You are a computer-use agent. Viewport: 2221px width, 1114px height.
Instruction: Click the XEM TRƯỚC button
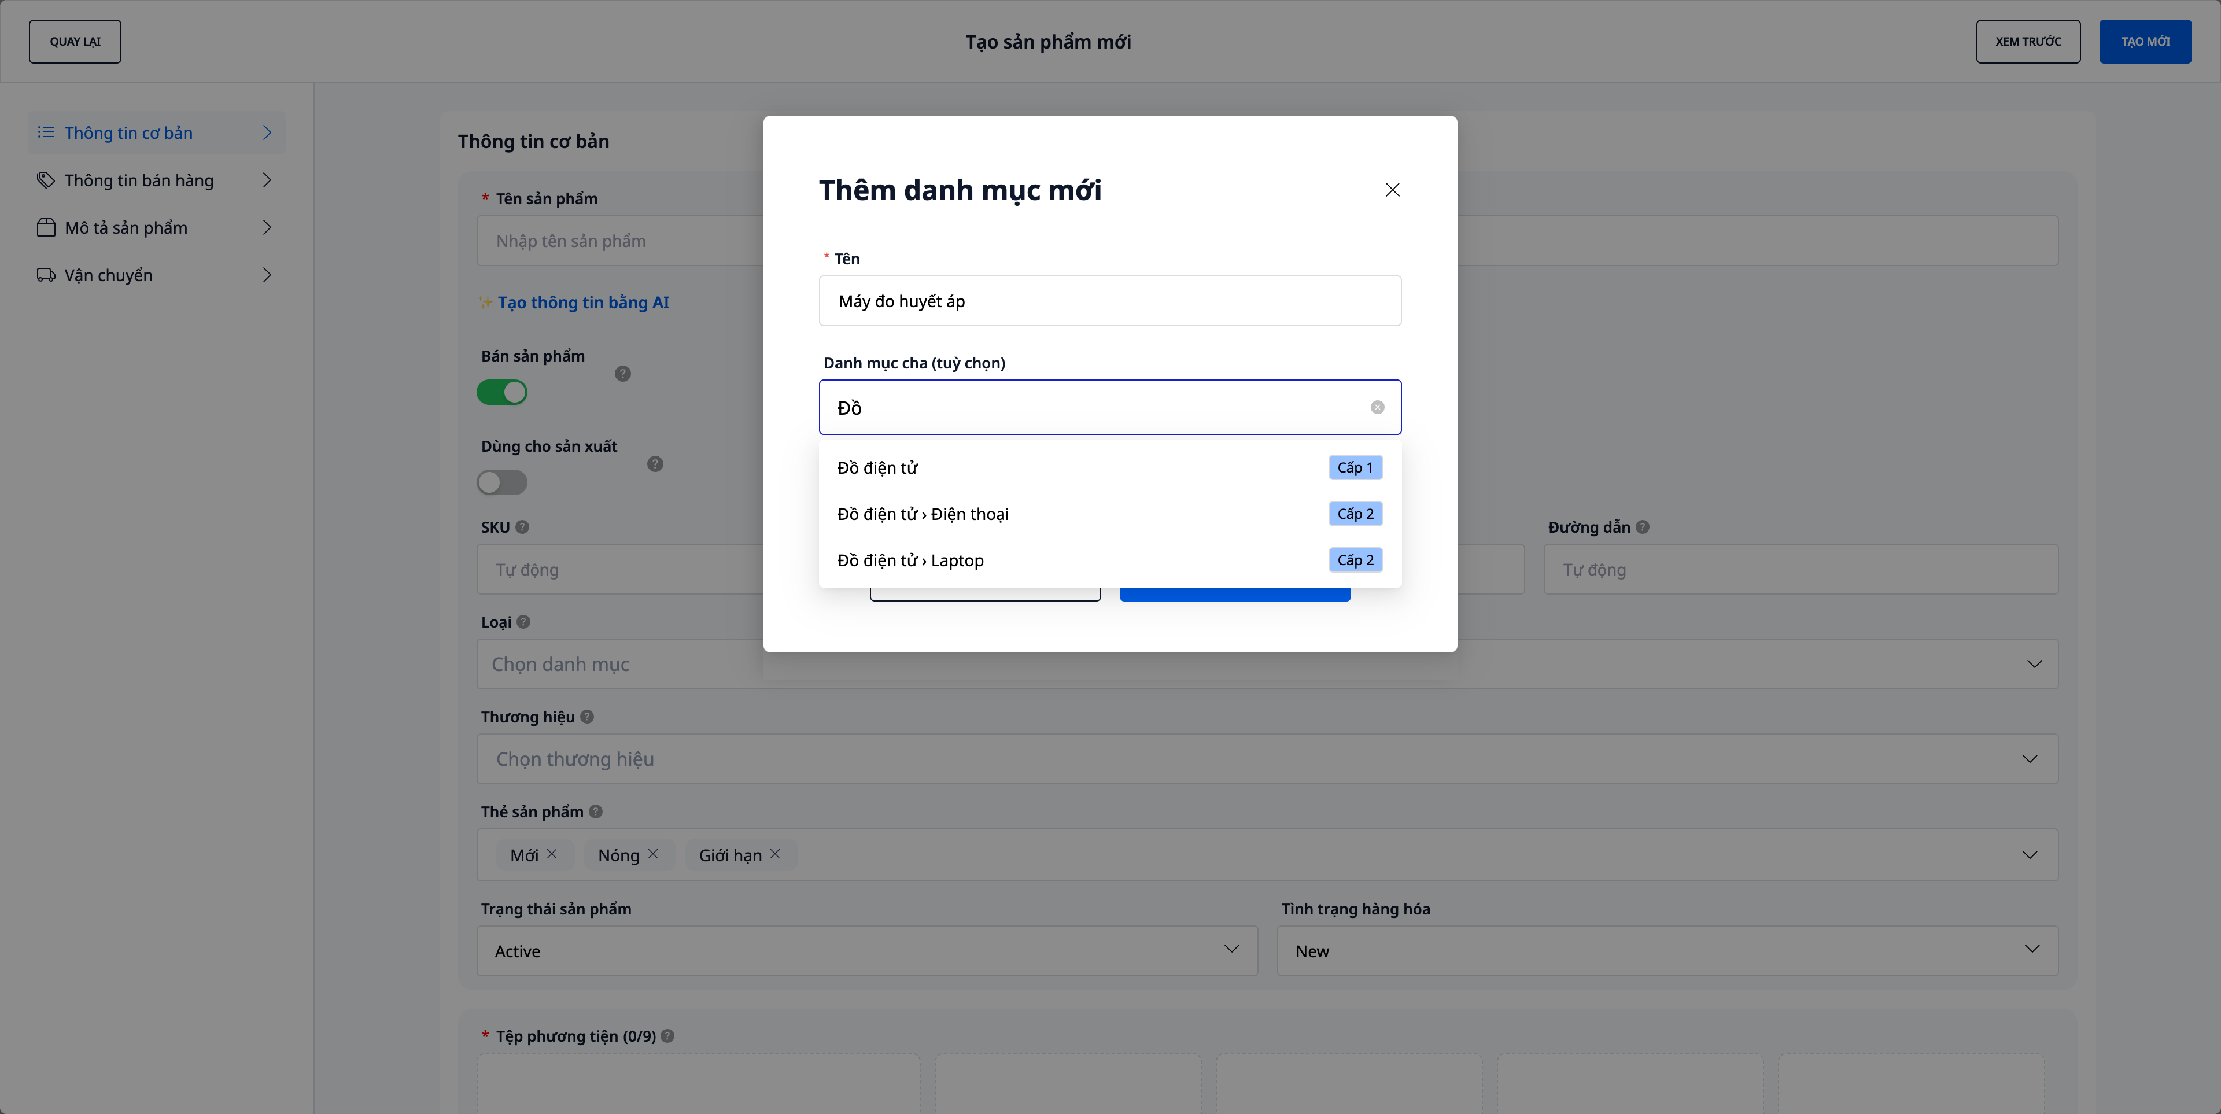2028,42
